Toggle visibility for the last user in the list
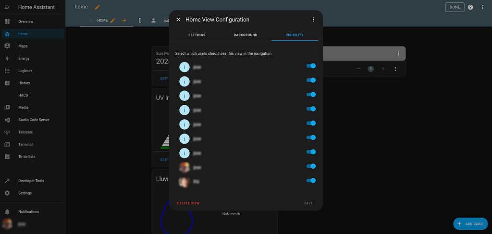This screenshot has width=492, height=234. (311, 180)
